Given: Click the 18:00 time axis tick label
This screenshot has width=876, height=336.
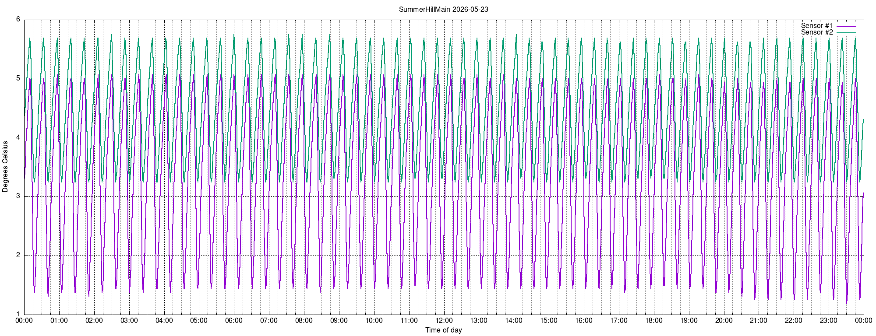Looking at the screenshot, I should click(654, 321).
